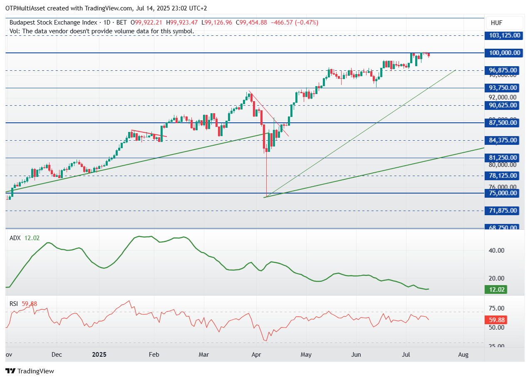Select the green ADX 12.02 value tag
Screen dimensions: 530x380
(x=496, y=290)
